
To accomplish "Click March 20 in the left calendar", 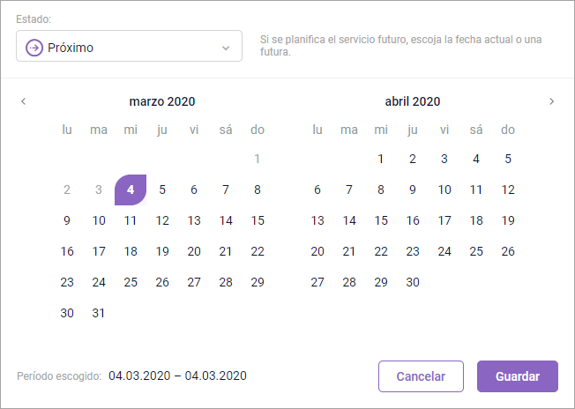I will pyautogui.click(x=194, y=251).
